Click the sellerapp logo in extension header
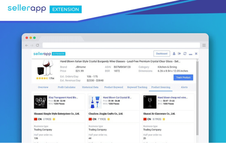 click(x=49, y=54)
